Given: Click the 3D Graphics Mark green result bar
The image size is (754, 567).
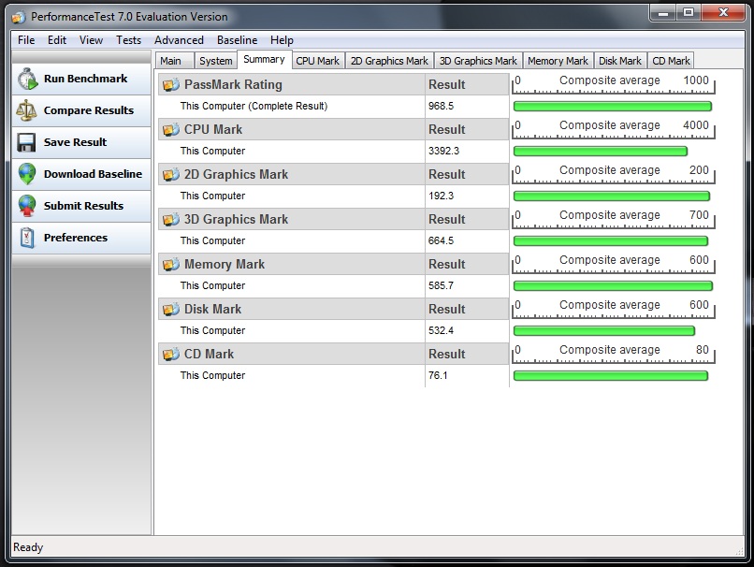Looking at the screenshot, I should (x=610, y=240).
